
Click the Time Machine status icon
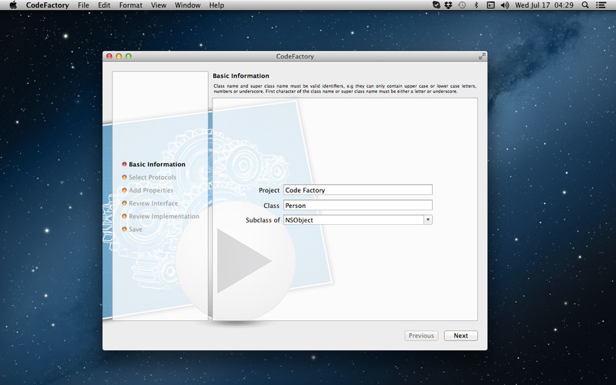coord(462,5)
